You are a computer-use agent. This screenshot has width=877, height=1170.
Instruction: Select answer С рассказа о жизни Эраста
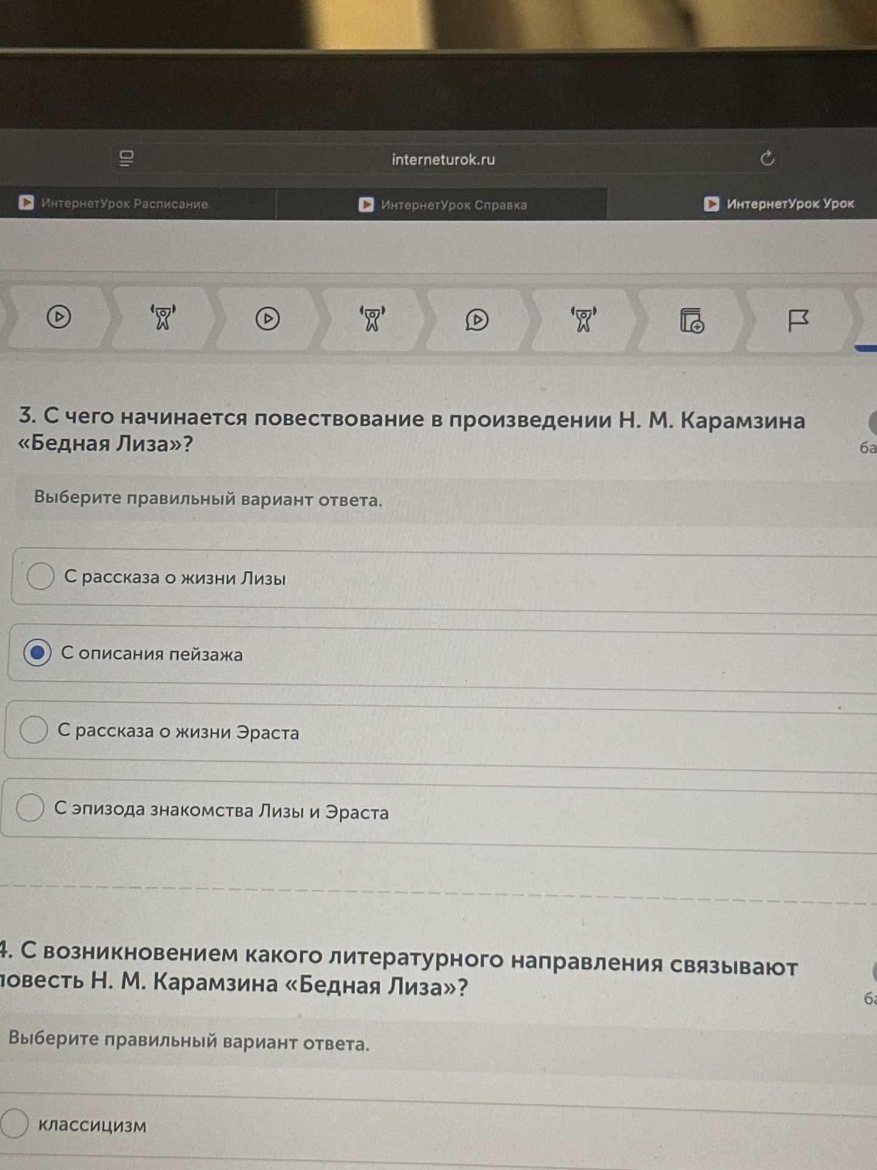441,736
